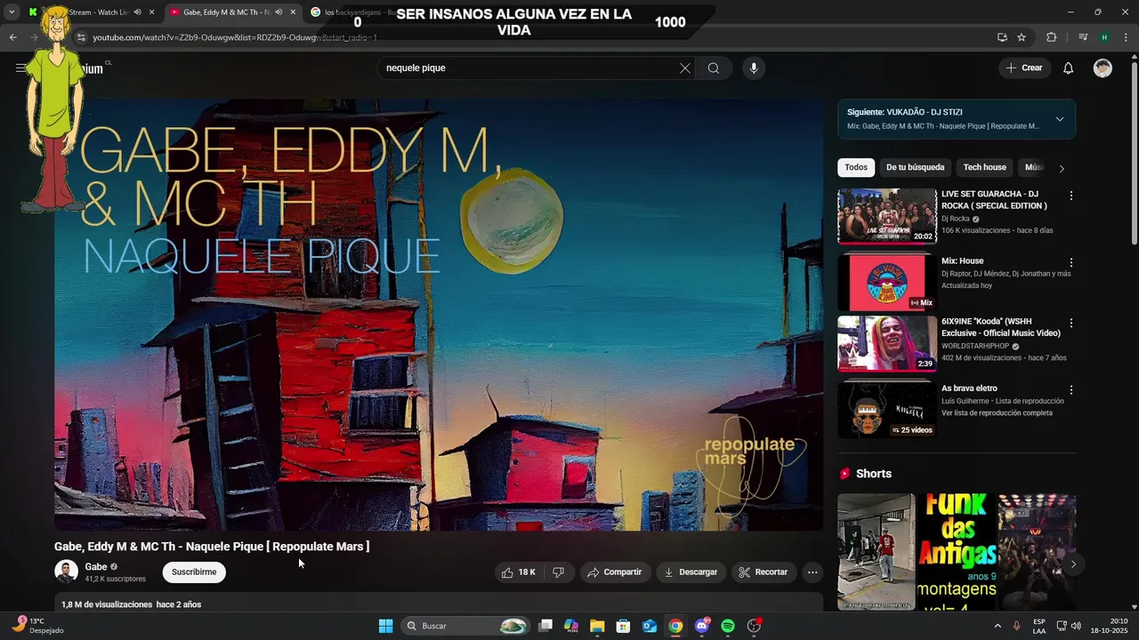This screenshot has height=640, width=1139.
Task: Open the Funk das Antigas short
Action: tap(957, 552)
